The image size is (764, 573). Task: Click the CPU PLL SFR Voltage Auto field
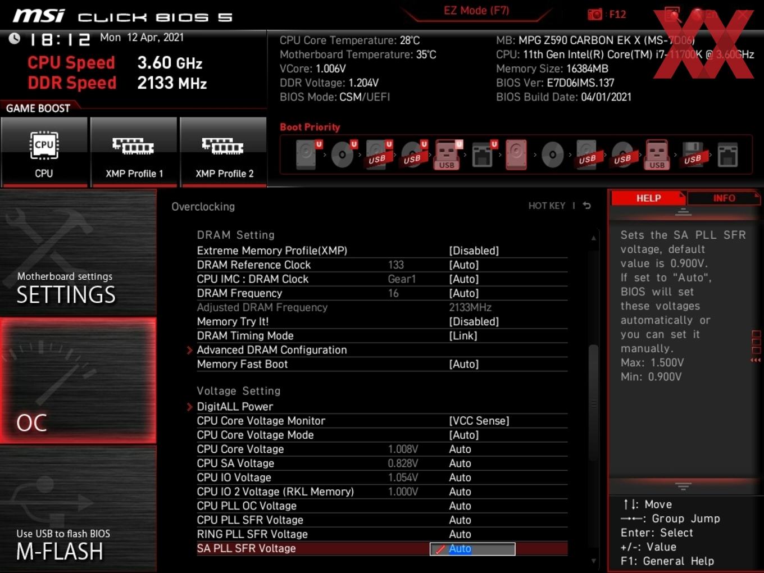click(x=460, y=520)
